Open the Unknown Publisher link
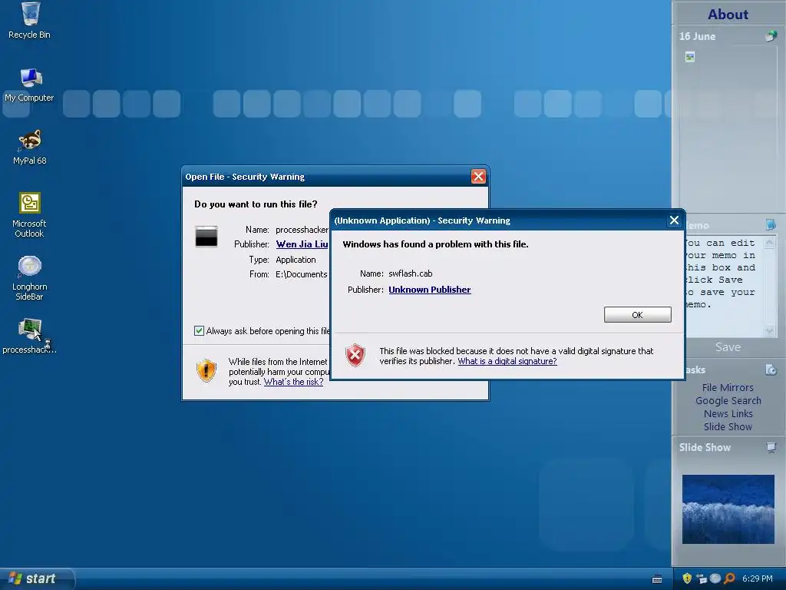 [x=430, y=290]
